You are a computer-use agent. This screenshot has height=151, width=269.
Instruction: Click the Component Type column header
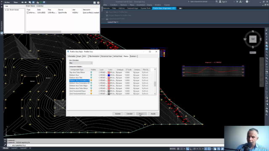coord(79,70)
